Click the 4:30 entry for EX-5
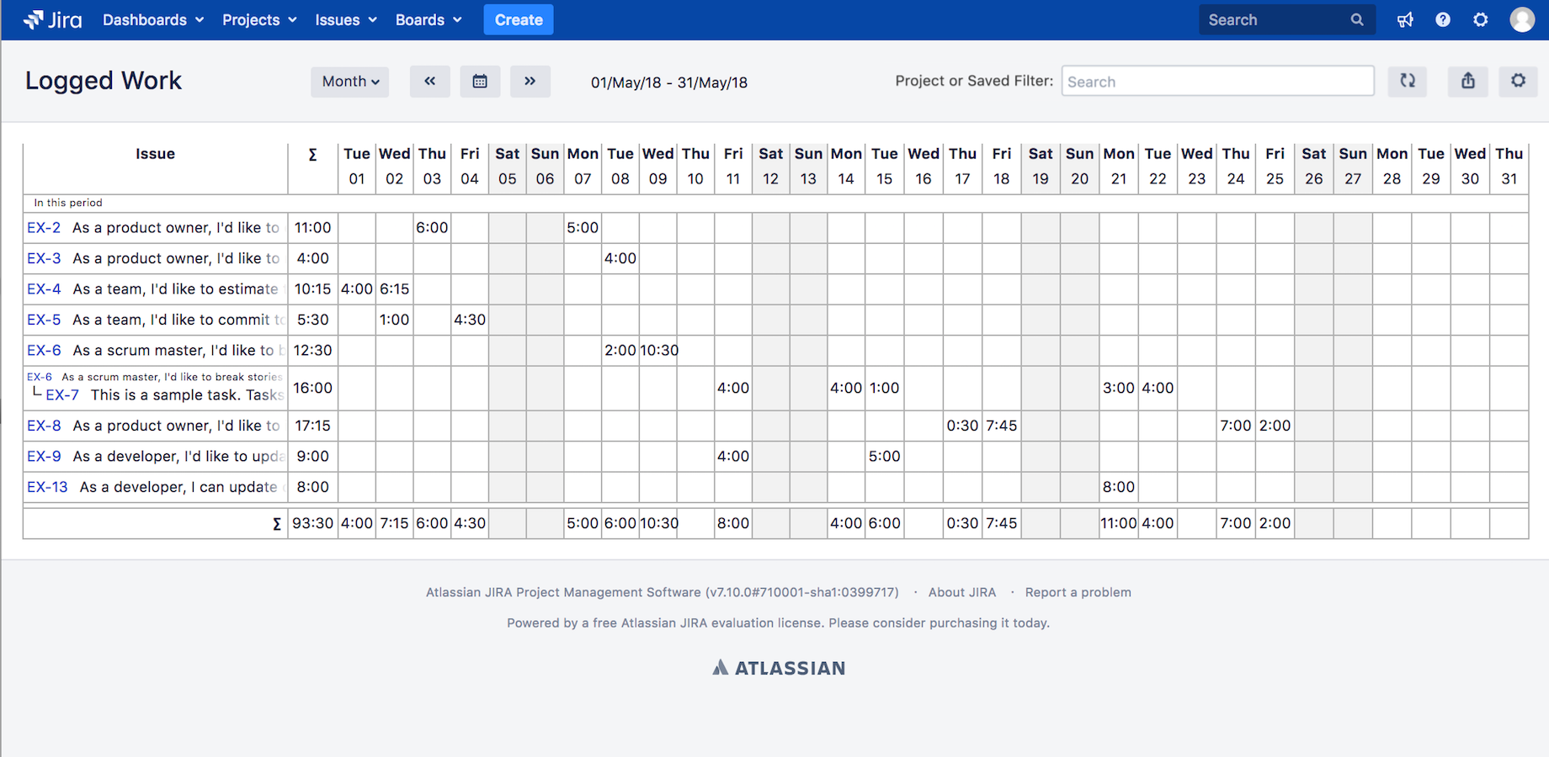The height and width of the screenshot is (757, 1549). pyautogui.click(x=470, y=320)
